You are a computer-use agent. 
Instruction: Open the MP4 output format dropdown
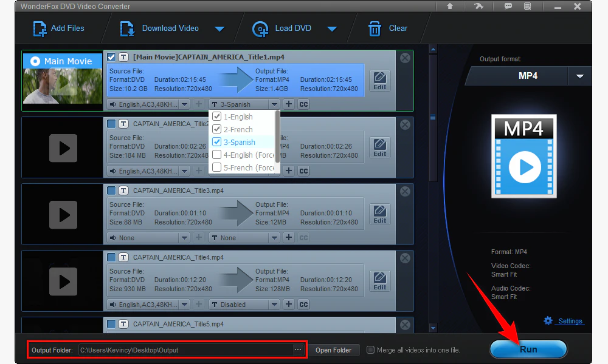[579, 76]
